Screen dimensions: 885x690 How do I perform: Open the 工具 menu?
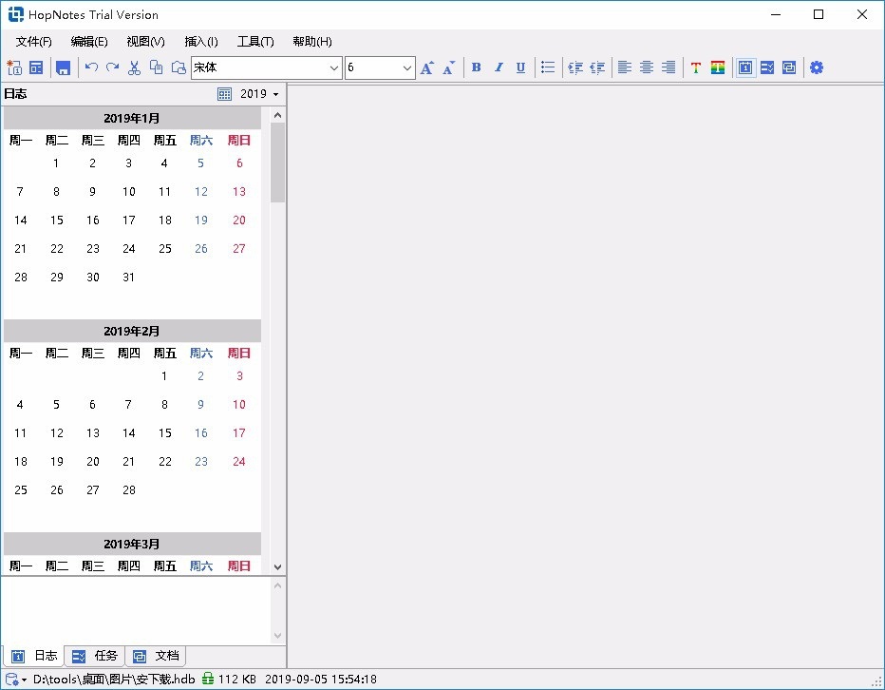(x=254, y=41)
